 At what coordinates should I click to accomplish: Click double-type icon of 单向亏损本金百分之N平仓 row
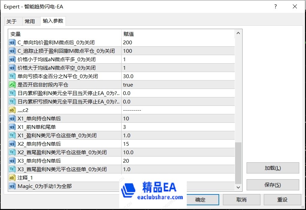(x=12, y=76)
